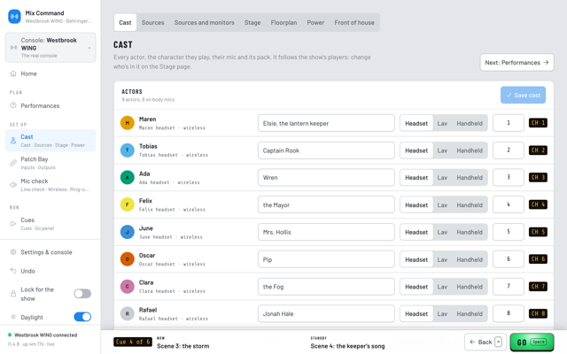Open the Power tab
The image size is (567, 354).
315,22
